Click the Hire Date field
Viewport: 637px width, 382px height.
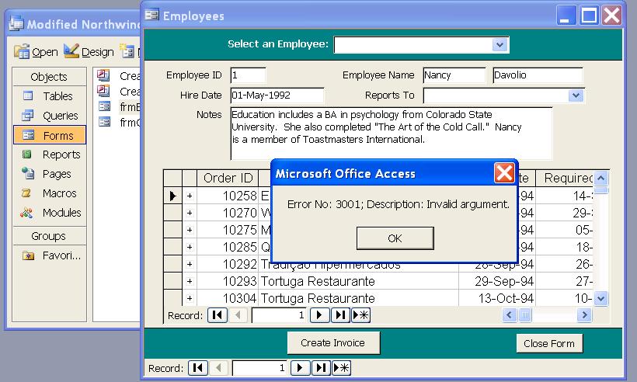tap(277, 95)
